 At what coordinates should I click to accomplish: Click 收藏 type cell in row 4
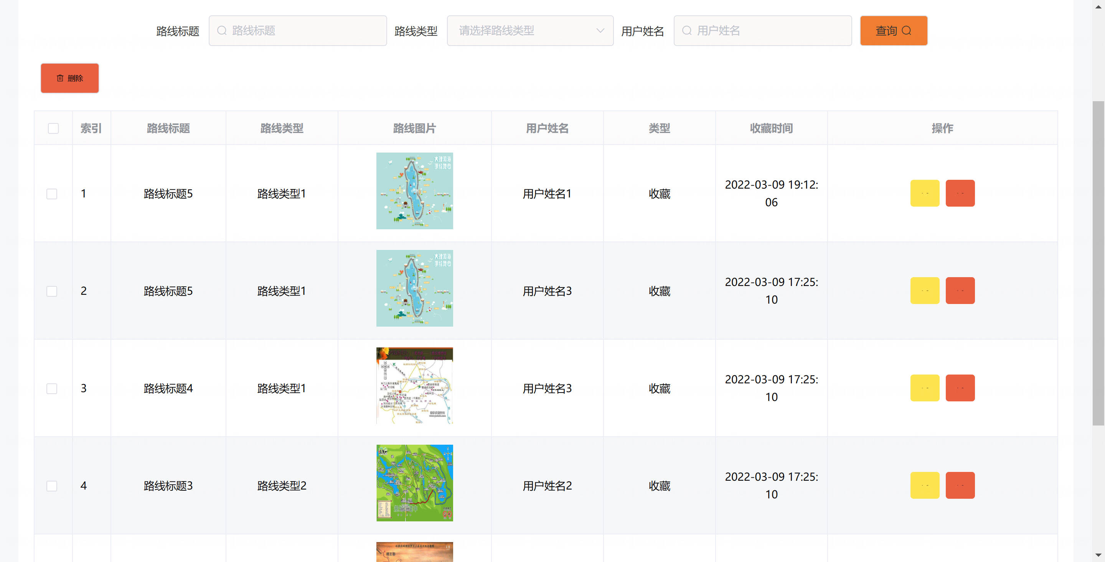[659, 486]
